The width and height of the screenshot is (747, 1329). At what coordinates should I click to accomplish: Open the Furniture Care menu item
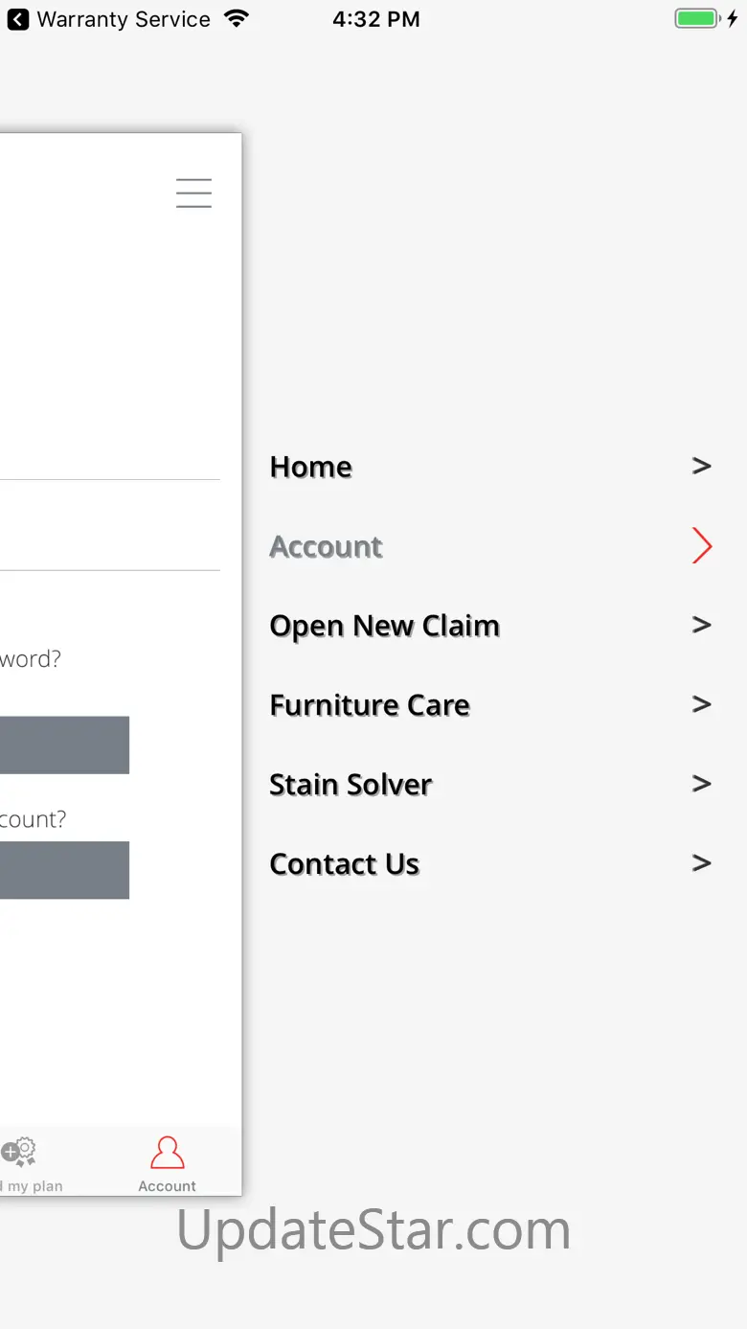pos(370,705)
